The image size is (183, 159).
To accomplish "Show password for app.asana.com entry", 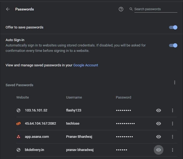I will pyautogui.click(x=159, y=137).
